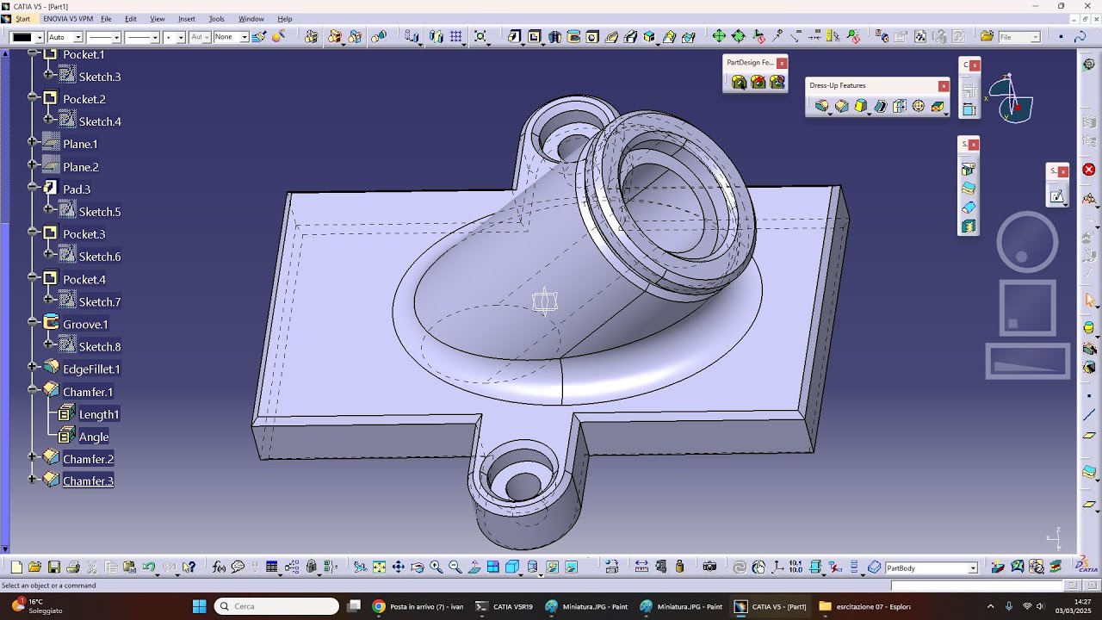Click the view compass at top right
Viewport: 1102px width, 620px height.
pyautogui.click(x=1012, y=99)
